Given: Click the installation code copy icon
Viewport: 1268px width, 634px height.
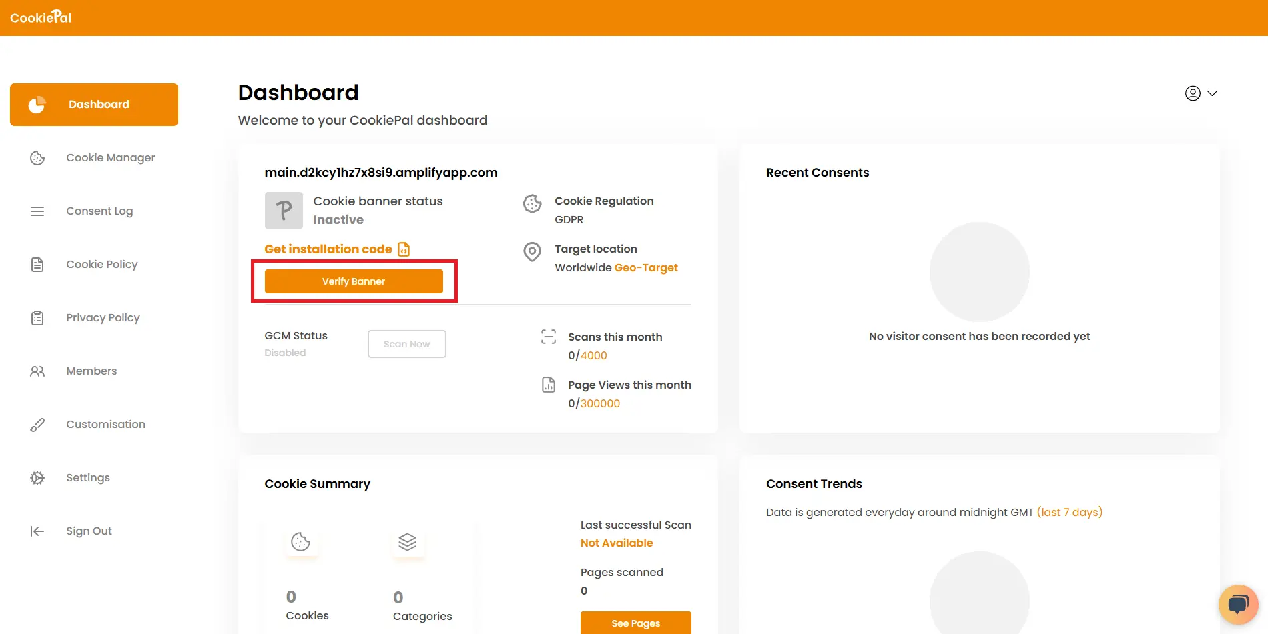Looking at the screenshot, I should coord(403,249).
